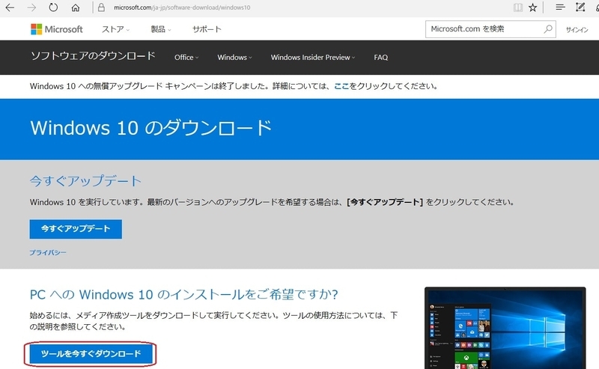The height and width of the screenshot is (369, 599).
Task: Open reading view book icon
Action: (x=517, y=7)
